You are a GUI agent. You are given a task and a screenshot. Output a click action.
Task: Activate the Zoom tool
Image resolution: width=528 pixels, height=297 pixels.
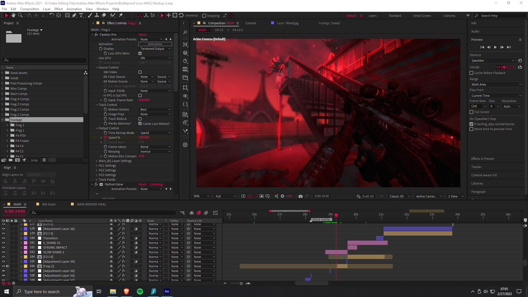20,15
